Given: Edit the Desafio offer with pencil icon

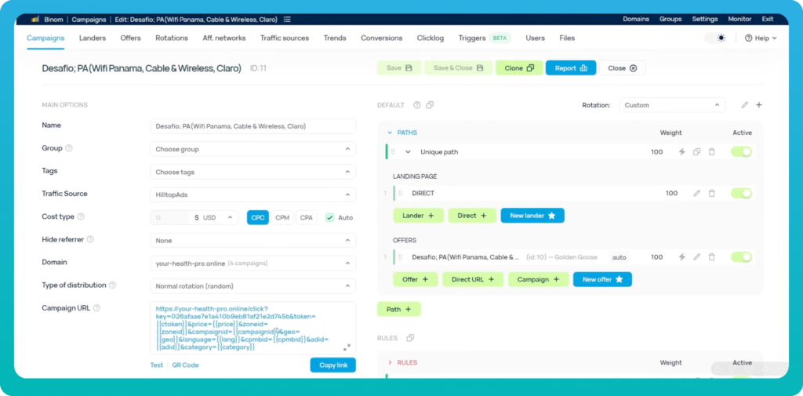Looking at the screenshot, I should click(x=696, y=257).
